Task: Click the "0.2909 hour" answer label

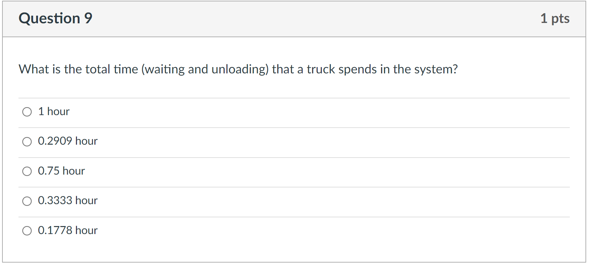Action: [x=68, y=141]
